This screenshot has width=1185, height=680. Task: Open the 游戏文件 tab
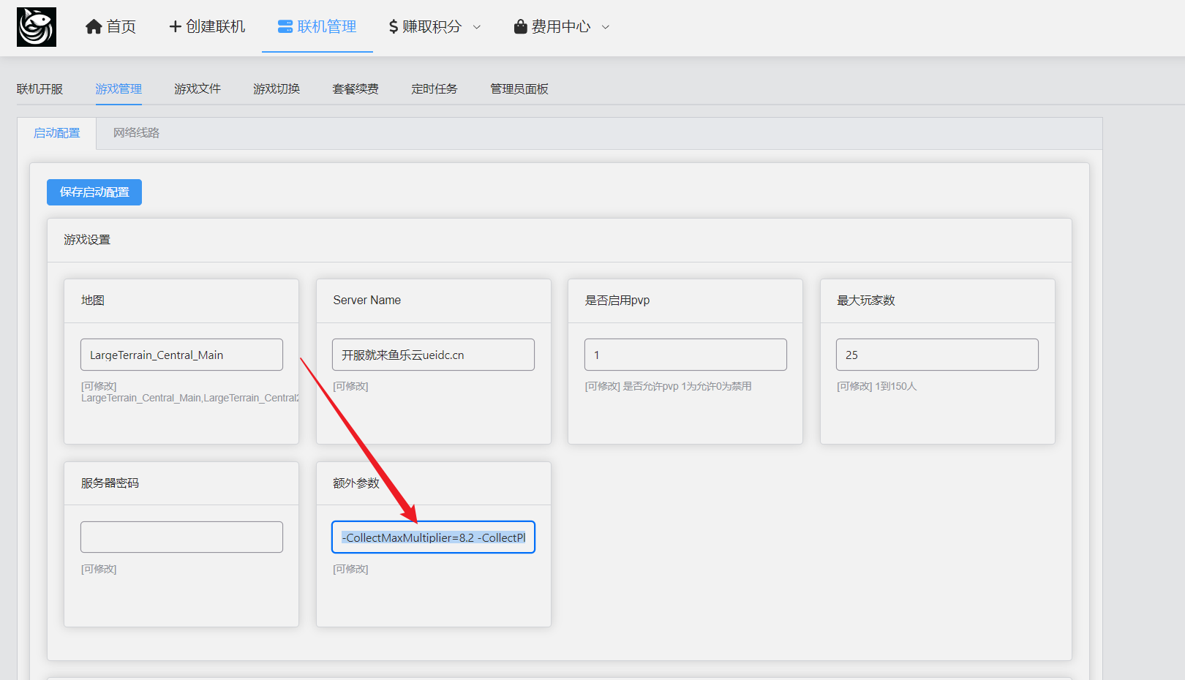coord(197,89)
